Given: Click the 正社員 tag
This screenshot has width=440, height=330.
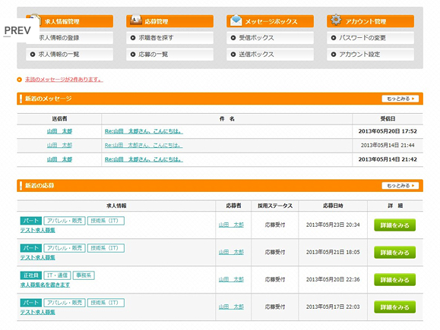Looking at the screenshot, I should pyautogui.click(x=31, y=275).
